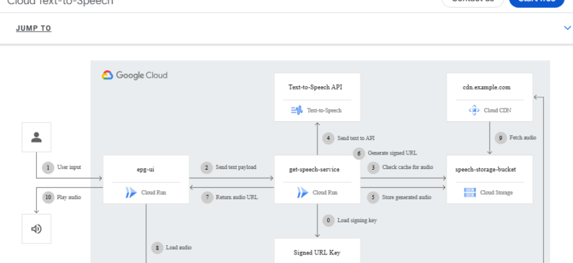This screenshot has width=573, height=263.
Task: Click the Contact us button
Action: click(x=473, y=2)
